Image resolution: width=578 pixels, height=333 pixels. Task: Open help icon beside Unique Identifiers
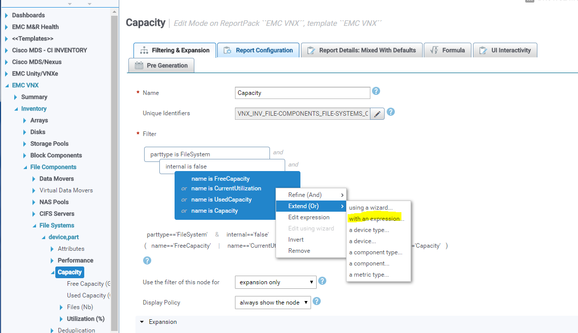(x=391, y=112)
